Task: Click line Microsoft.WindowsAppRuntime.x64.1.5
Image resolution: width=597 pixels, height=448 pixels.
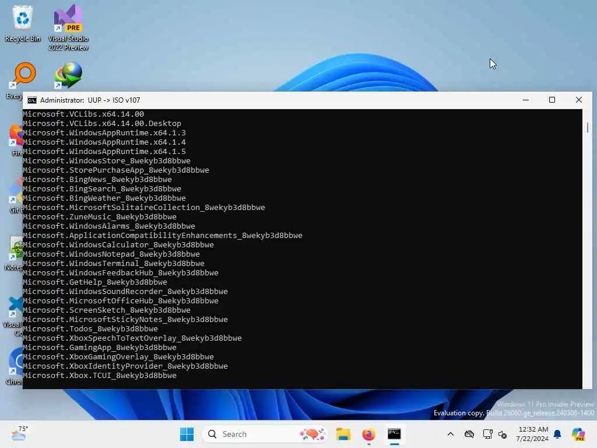Action: (x=104, y=151)
